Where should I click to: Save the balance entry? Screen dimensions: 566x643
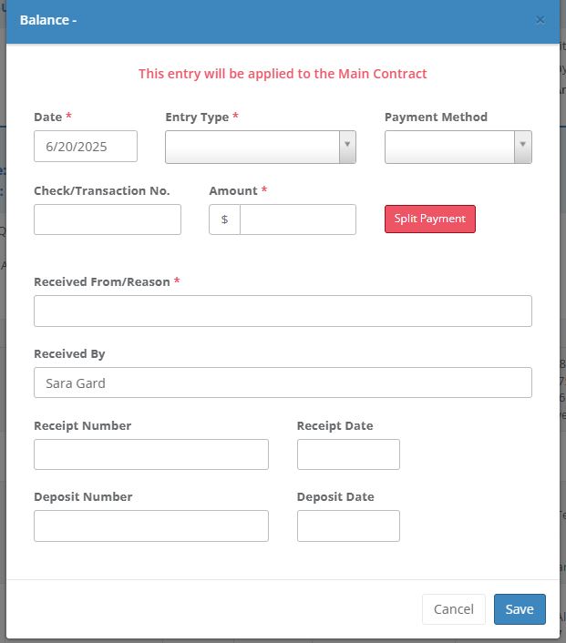[520, 609]
